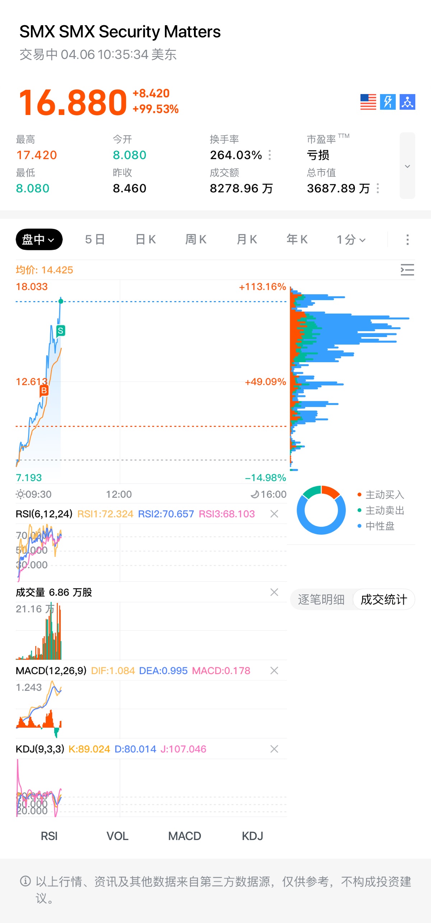Toggle the VOL indicator
Image resolution: width=431 pixels, height=923 pixels.
click(117, 836)
